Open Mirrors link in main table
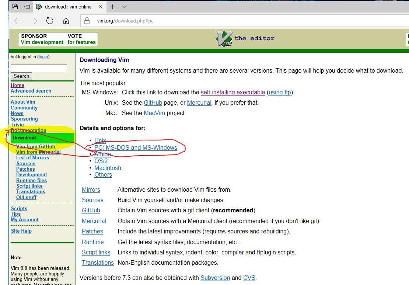Viewport: 409px width, 285px height. 91,190
